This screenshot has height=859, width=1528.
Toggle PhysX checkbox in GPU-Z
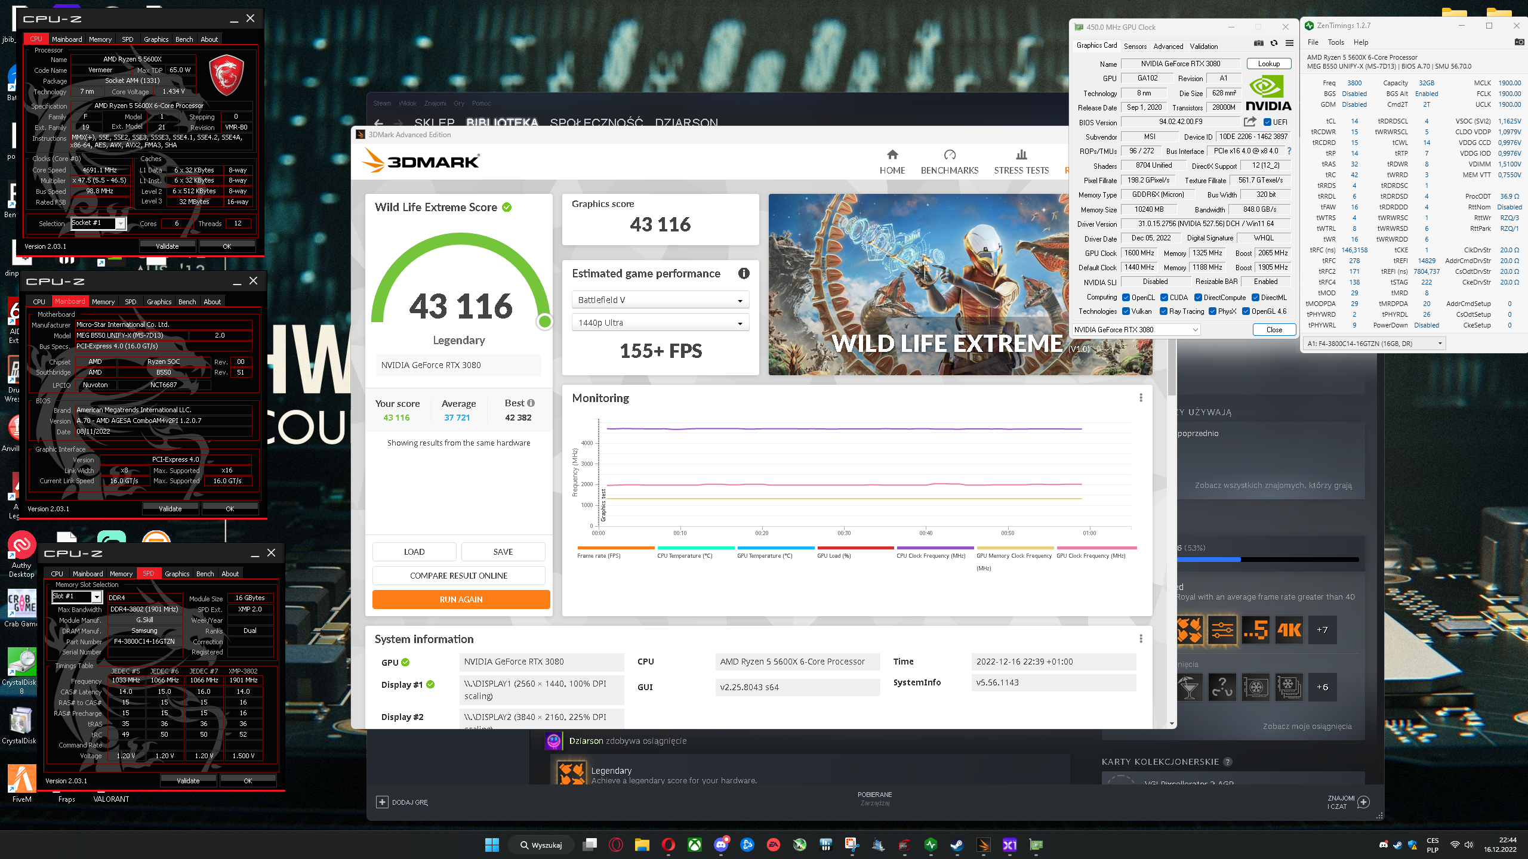point(1212,311)
